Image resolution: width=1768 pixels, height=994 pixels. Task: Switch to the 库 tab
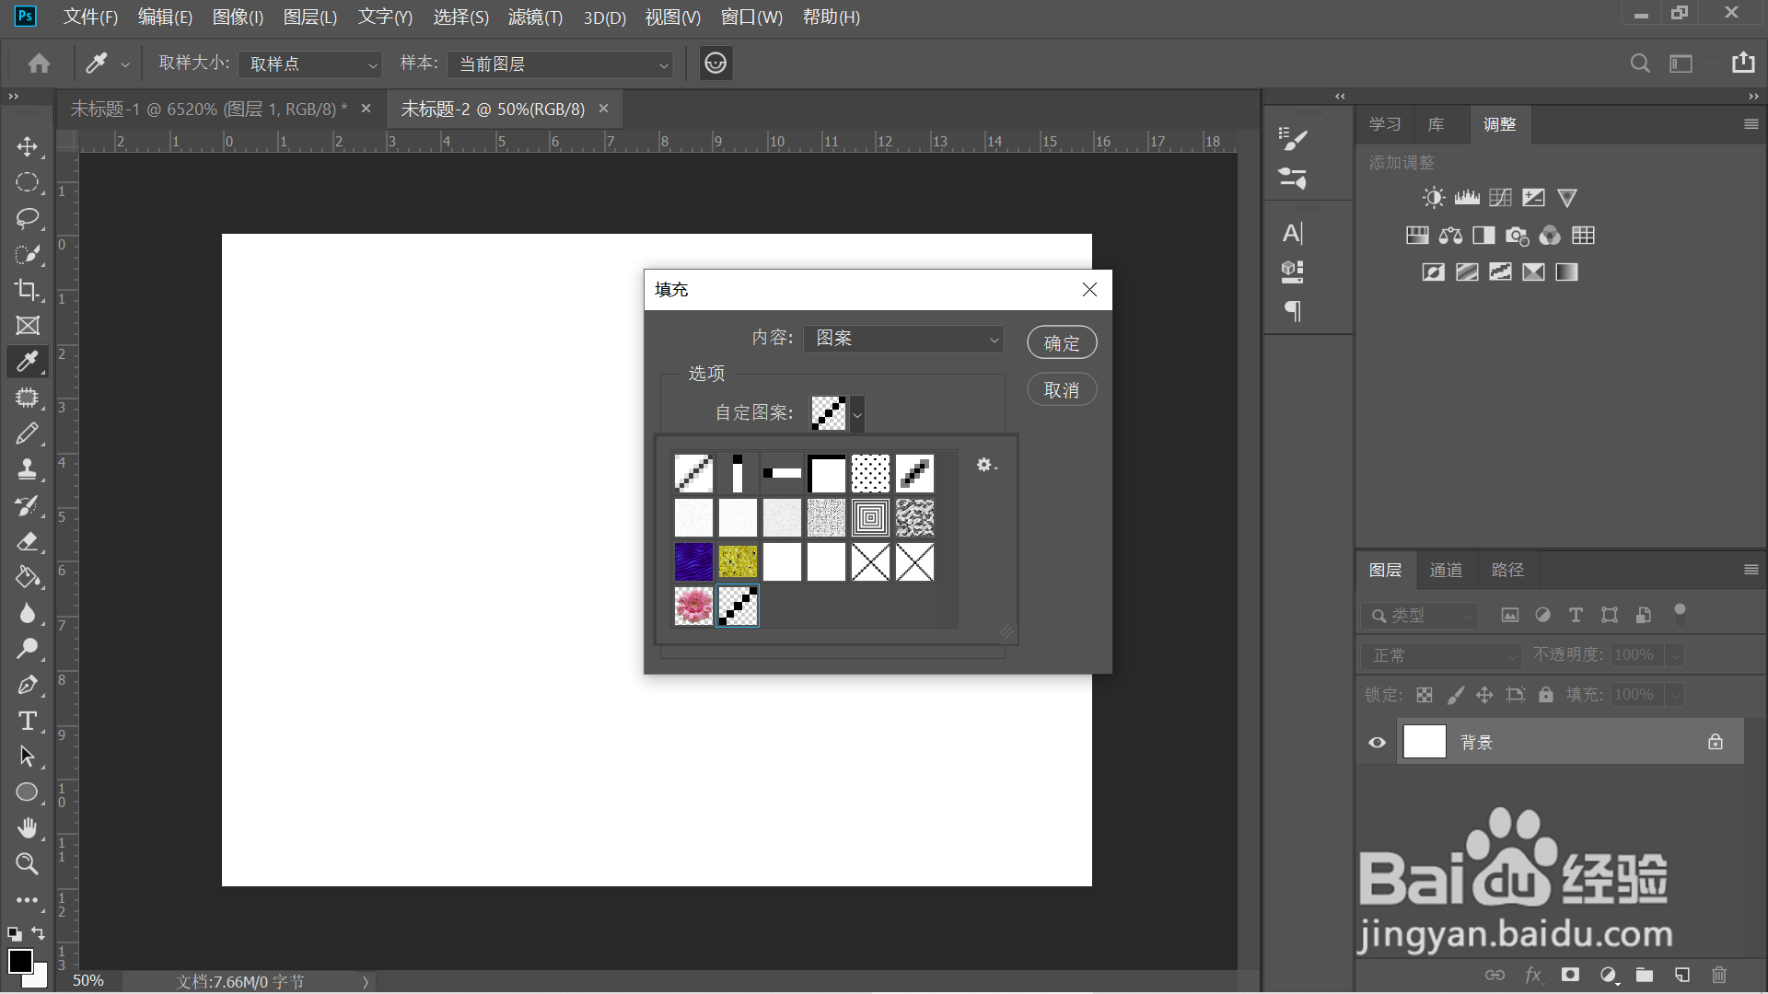tap(1436, 124)
